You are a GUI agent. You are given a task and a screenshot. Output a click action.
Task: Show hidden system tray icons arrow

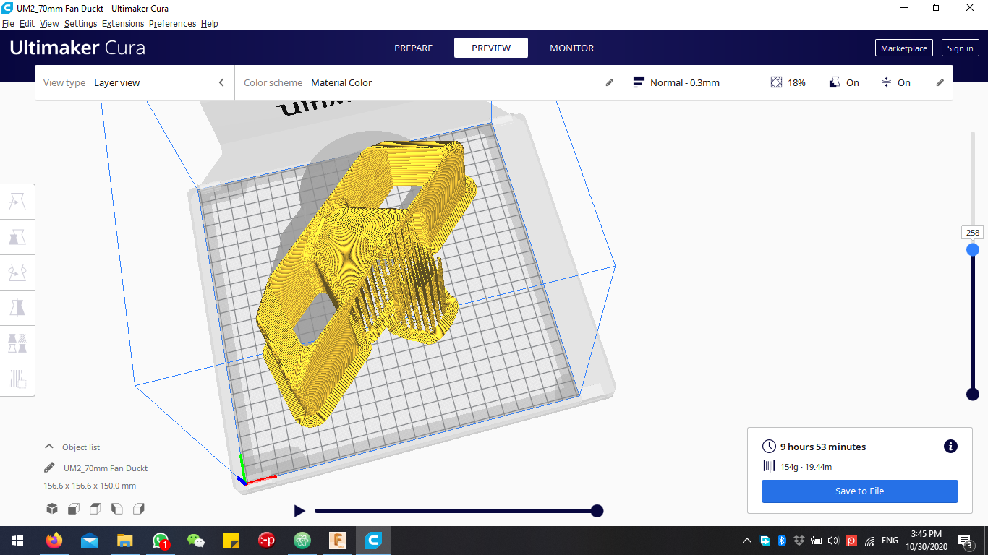point(747,541)
